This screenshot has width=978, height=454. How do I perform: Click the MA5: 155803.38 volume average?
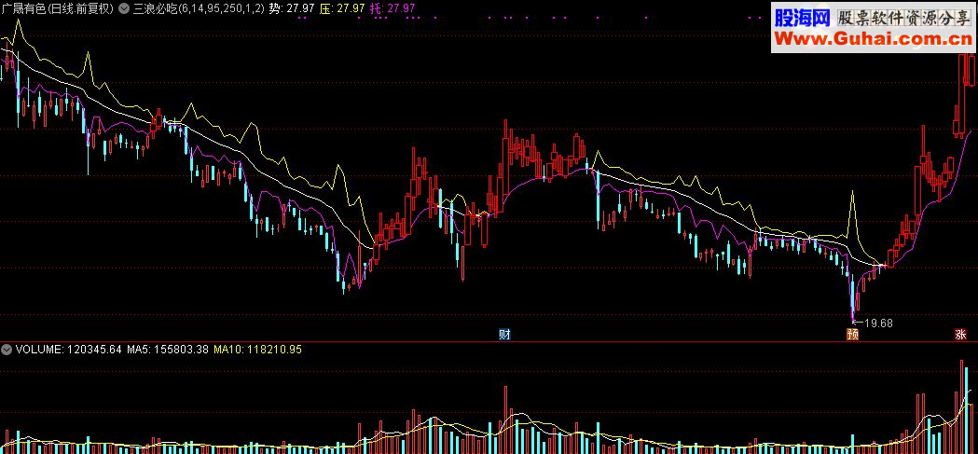pyautogui.click(x=168, y=350)
